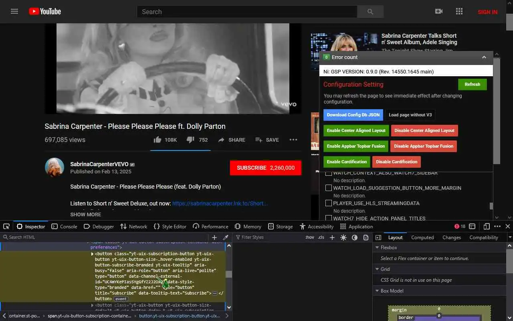513x321 pixels.
Task: Open the sabrinacarpenter.lnk.to description link
Action: [x=220, y=203]
